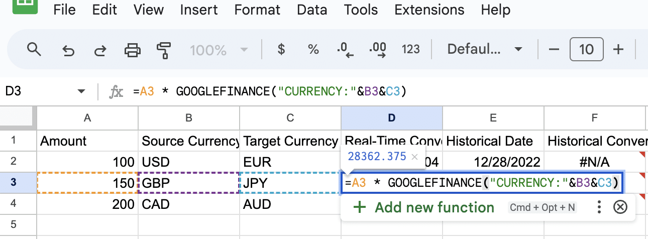Click cell containing AUD
Viewport: 648px width, 239px height.
tap(290, 204)
